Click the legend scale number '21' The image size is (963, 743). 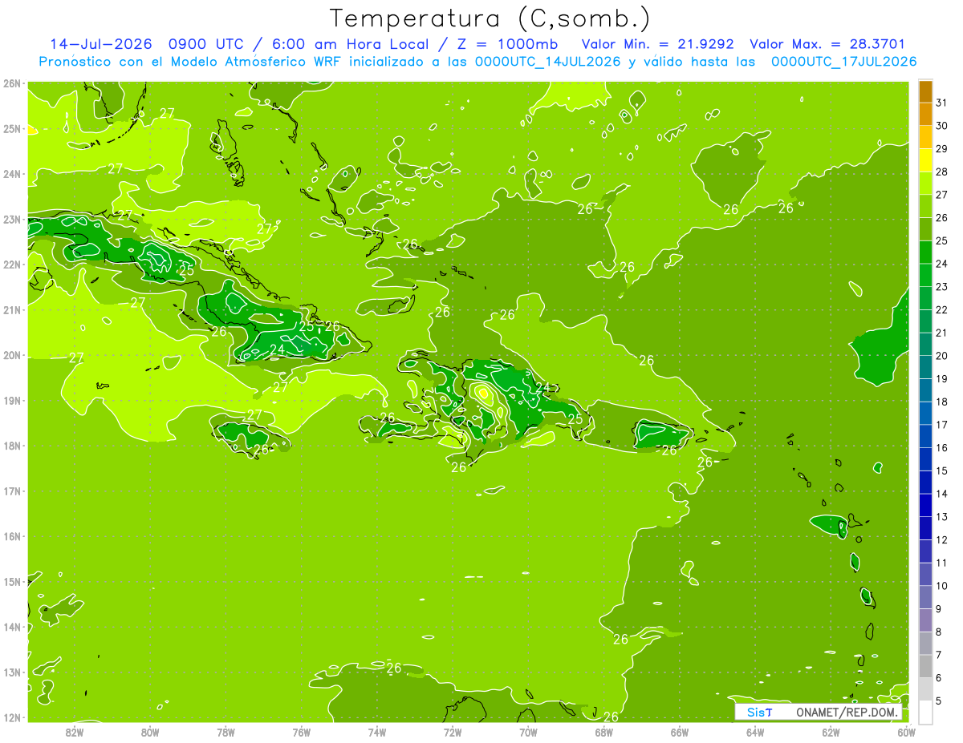942,333
